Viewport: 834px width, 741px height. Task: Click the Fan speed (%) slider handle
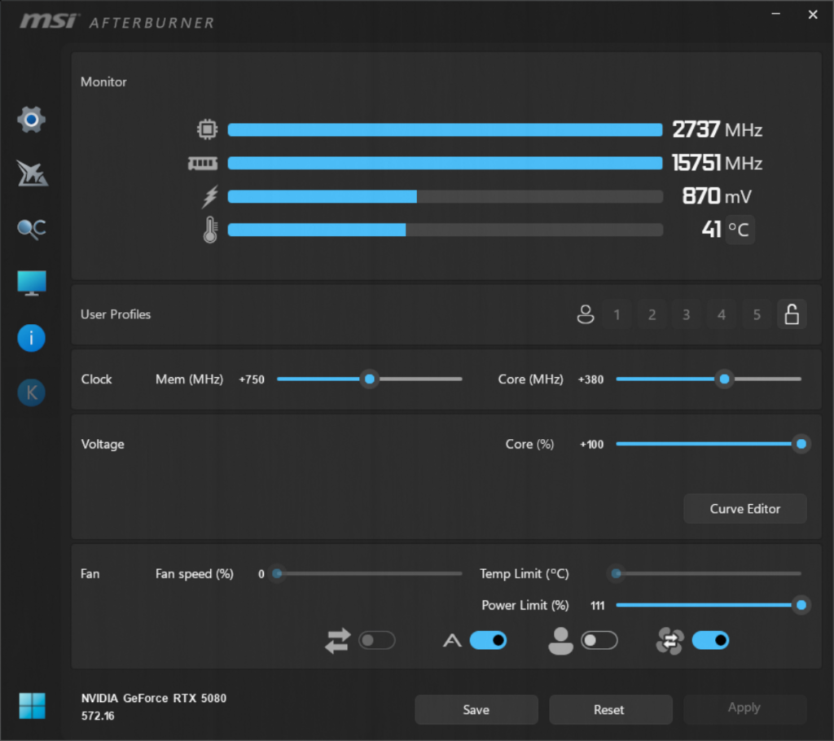point(277,573)
